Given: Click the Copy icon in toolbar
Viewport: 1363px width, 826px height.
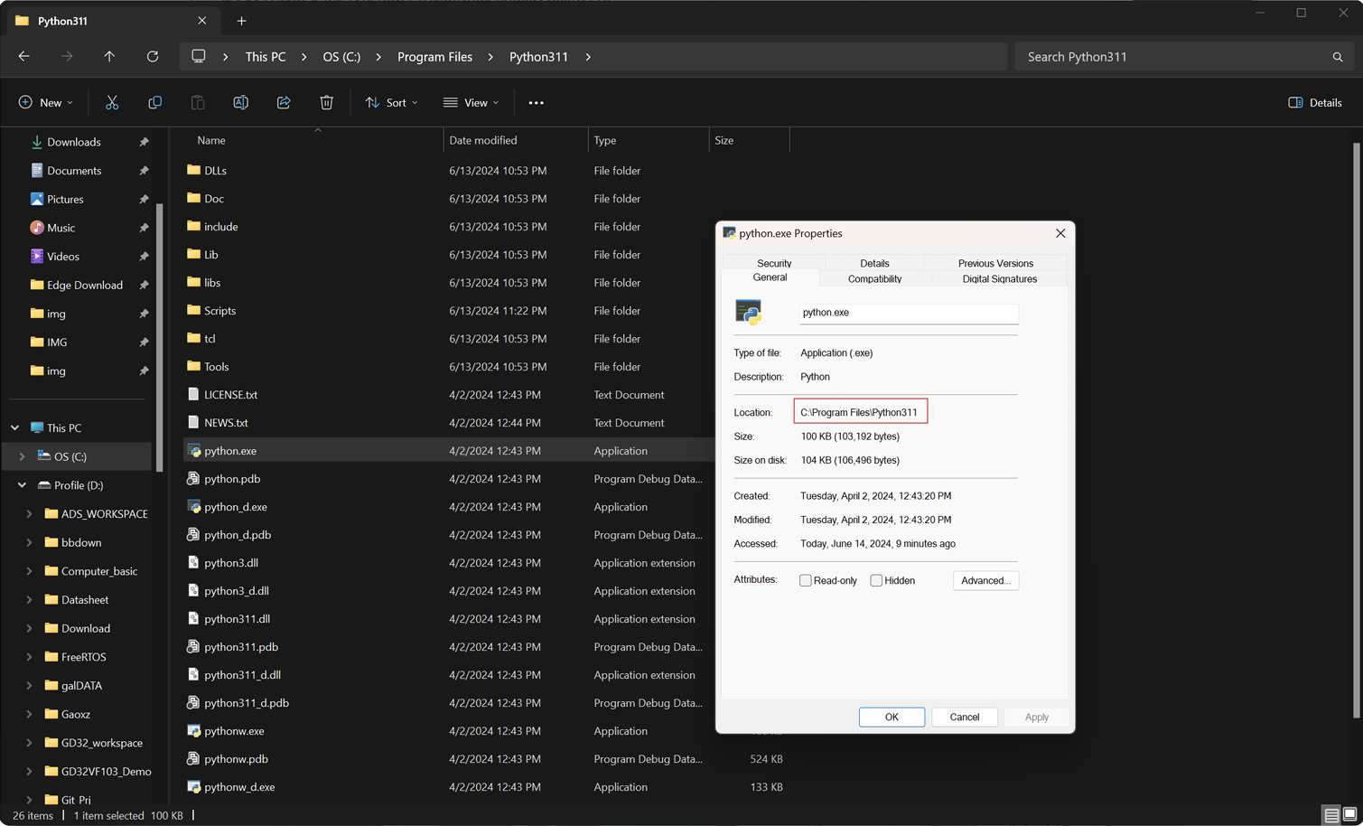Looking at the screenshot, I should point(154,102).
